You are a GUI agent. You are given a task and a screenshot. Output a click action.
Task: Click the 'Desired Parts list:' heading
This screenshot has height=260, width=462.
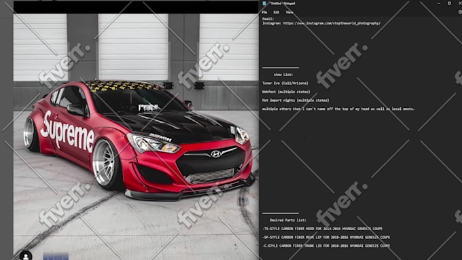coord(288,220)
